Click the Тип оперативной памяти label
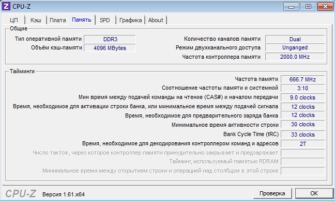 coord(48,39)
